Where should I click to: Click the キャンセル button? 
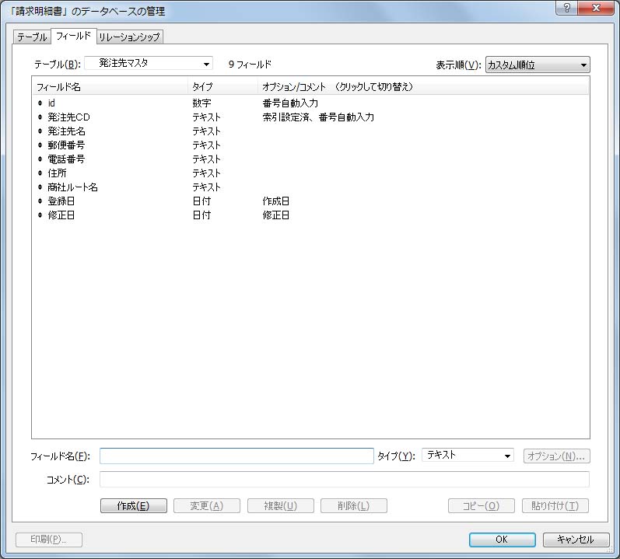point(576,540)
